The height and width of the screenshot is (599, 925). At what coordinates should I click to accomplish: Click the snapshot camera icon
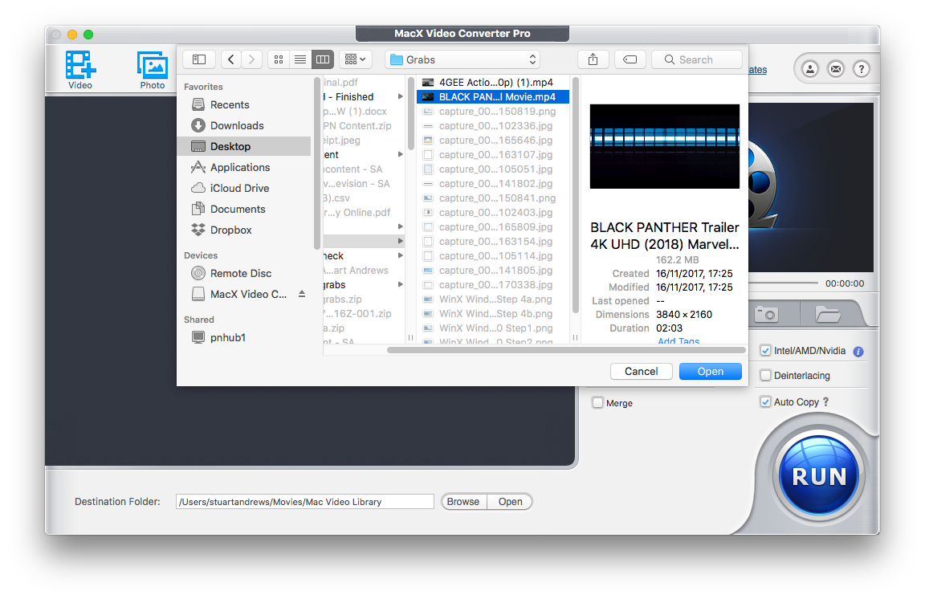point(767,314)
